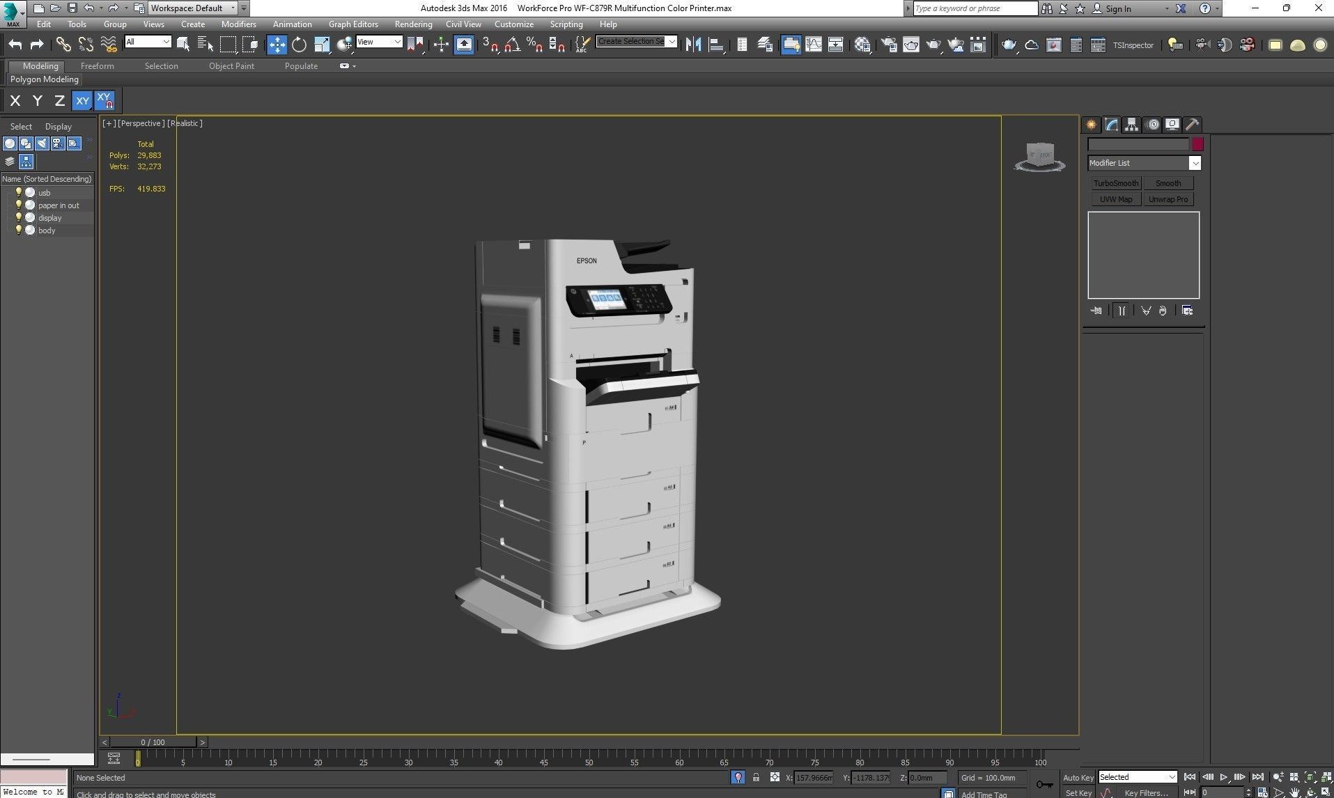
Task: Open the Modifier List dropdown
Action: tap(1195, 163)
